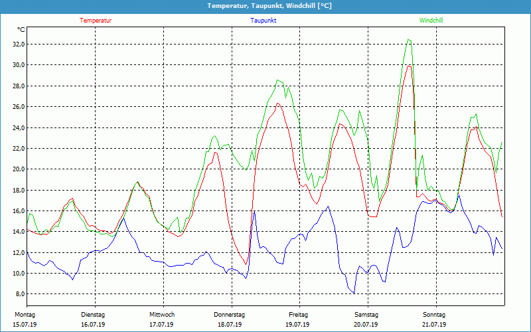Click the Samstag day label
Image resolution: width=531 pixels, height=332 pixels.
tap(366, 315)
